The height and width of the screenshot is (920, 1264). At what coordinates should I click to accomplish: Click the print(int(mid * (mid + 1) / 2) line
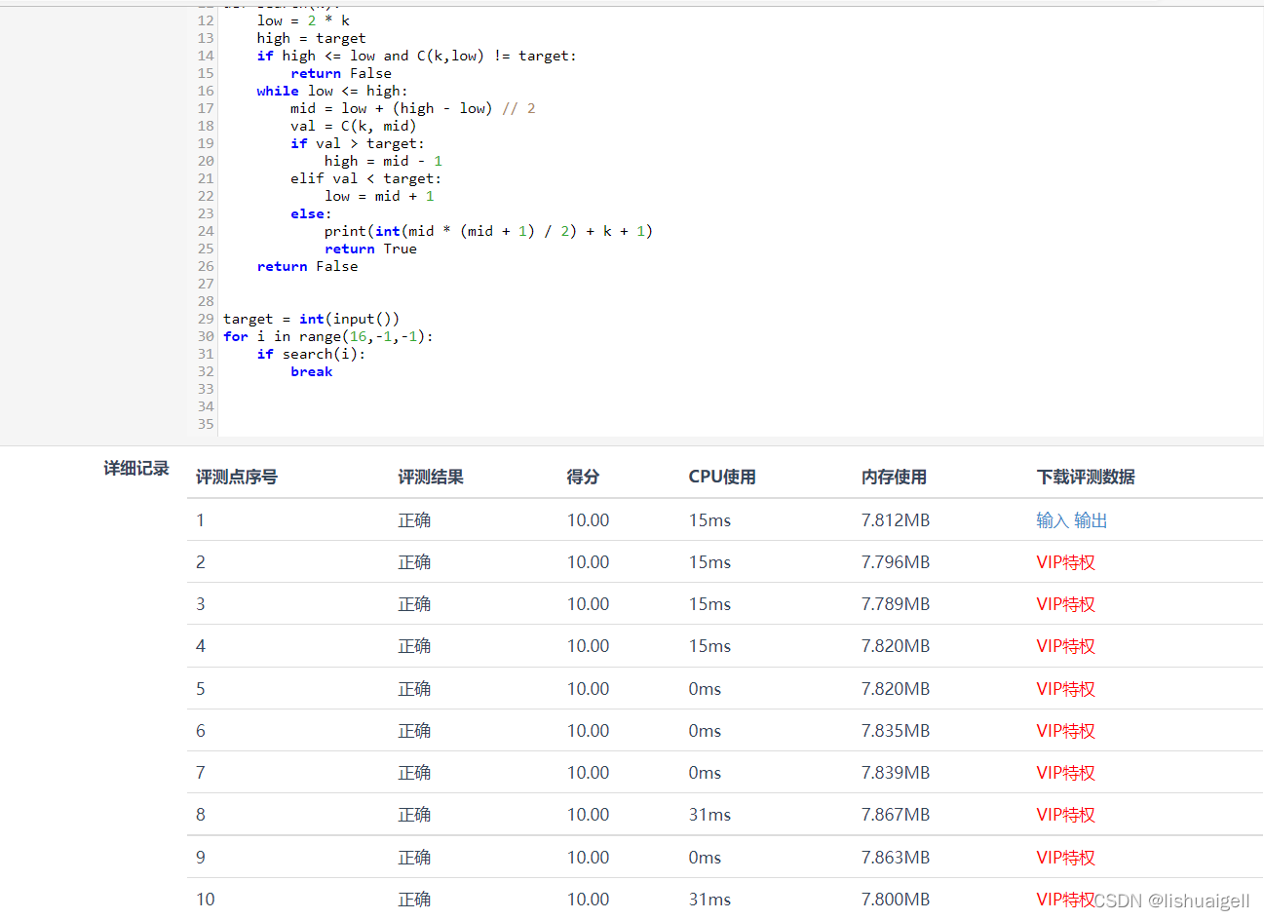click(x=488, y=231)
